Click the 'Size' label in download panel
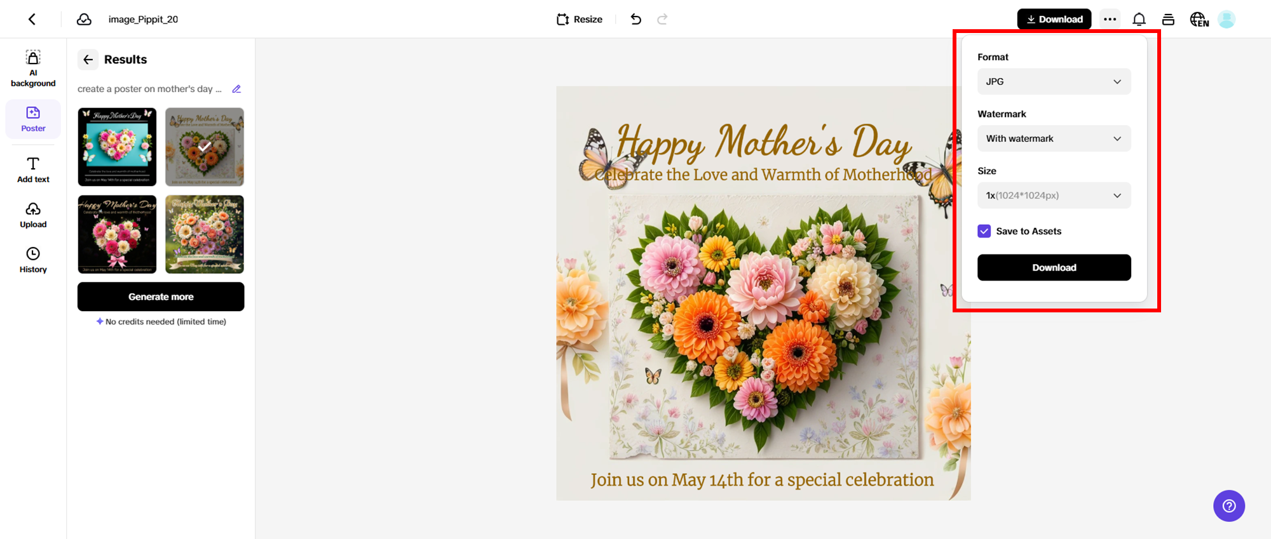This screenshot has width=1271, height=539. 987,171
